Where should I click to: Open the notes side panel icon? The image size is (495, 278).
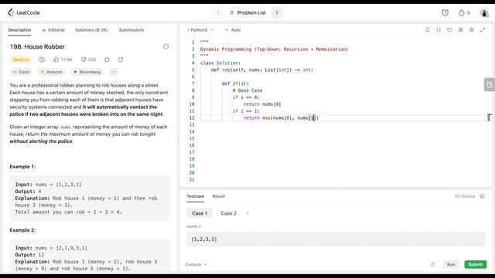coord(490,84)
